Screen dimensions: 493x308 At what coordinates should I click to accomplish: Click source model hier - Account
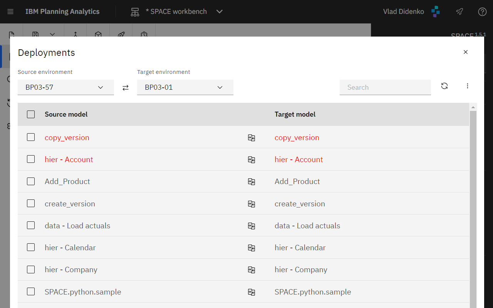pyautogui.click(x=69, y=159)
